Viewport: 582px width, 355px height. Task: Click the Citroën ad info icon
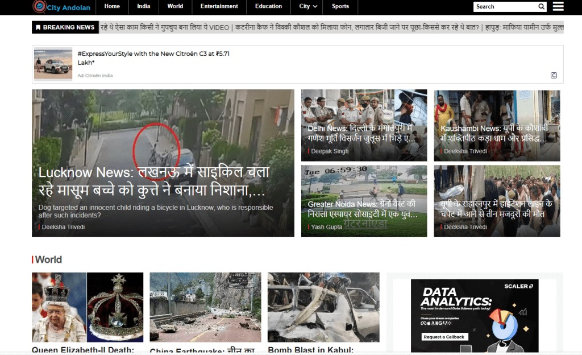pos(554,76)
